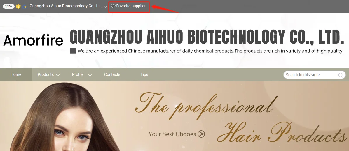Image resolution: width=349 pixels, height=151 pixels.
Task: Click the gray square before the company description
Action: pyautogui.click(x=73, y=51)
